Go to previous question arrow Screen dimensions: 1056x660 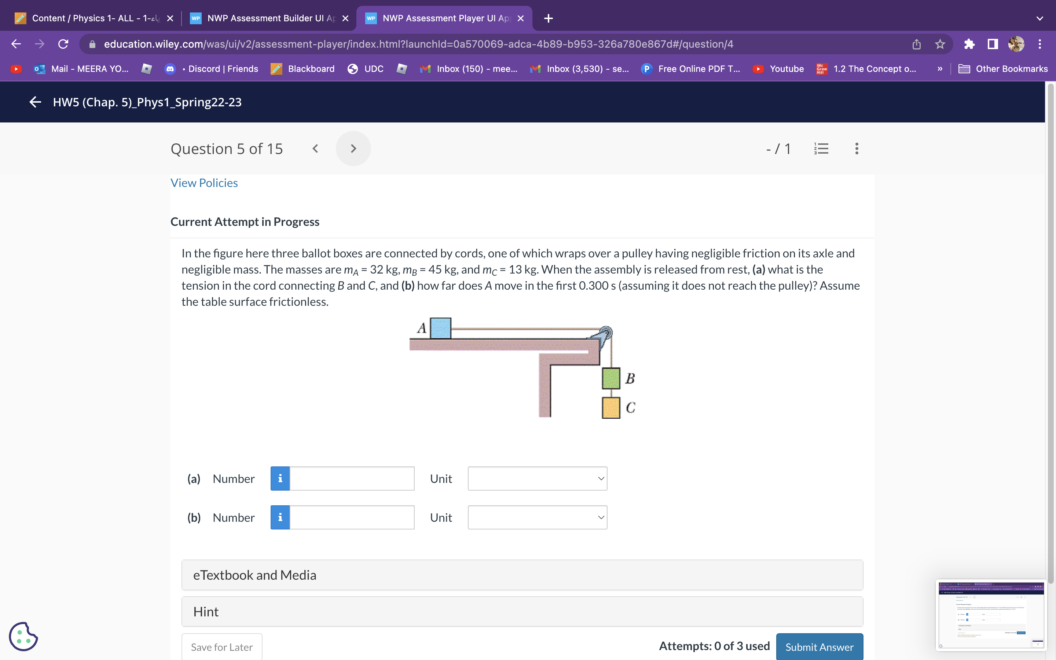point(315,148)
